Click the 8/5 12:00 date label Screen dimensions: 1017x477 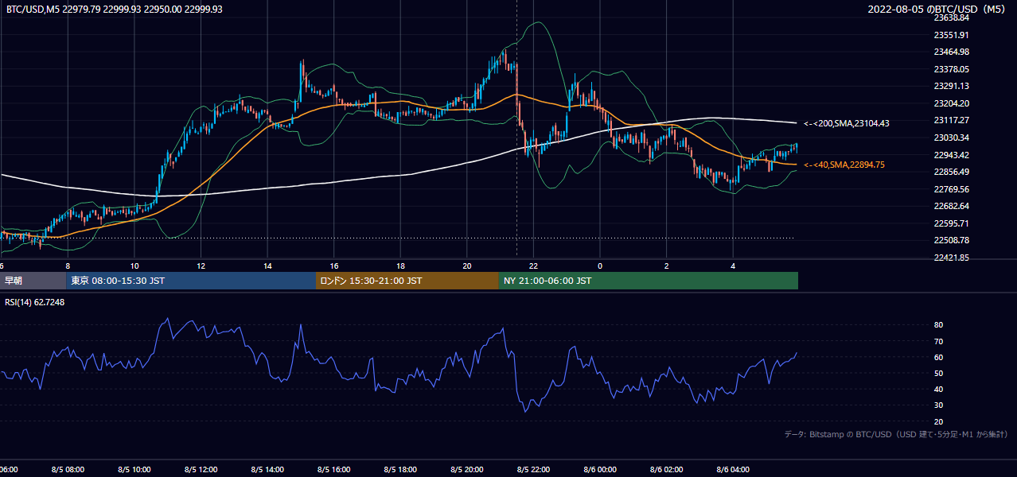pos(201,470)
